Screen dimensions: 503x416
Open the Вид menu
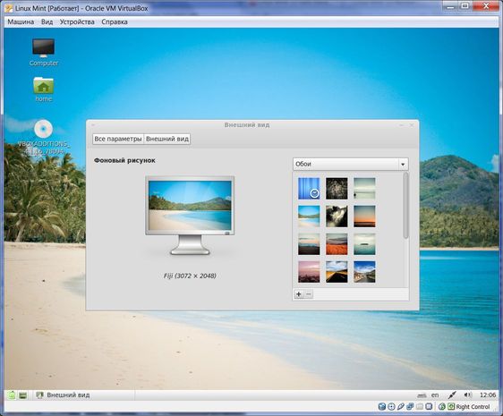pos(47,21)
